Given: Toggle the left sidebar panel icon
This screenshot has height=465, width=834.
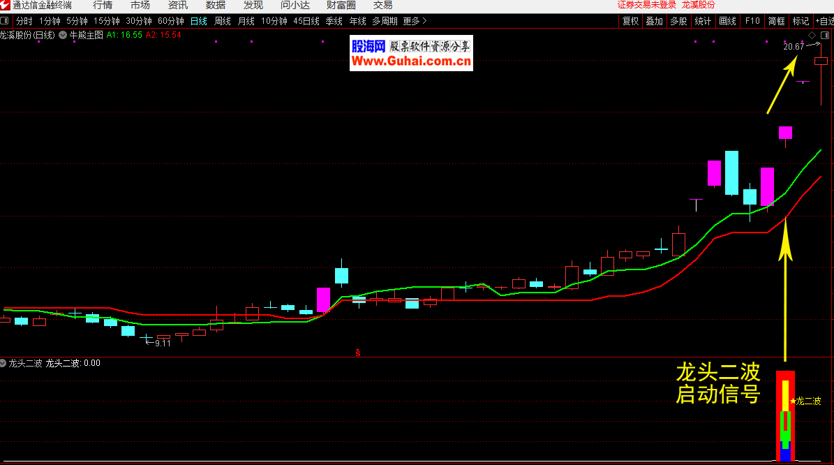Looking at the screenshot, I should 6,21.
